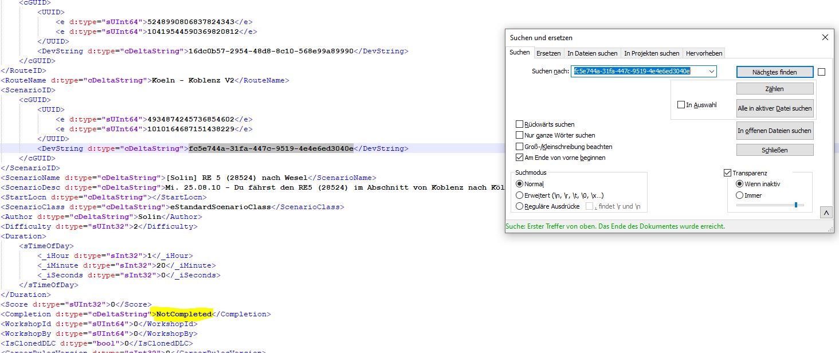Click the green search status message
The height and width of the screenshot is (353, 839).
[x=615, y=226]
